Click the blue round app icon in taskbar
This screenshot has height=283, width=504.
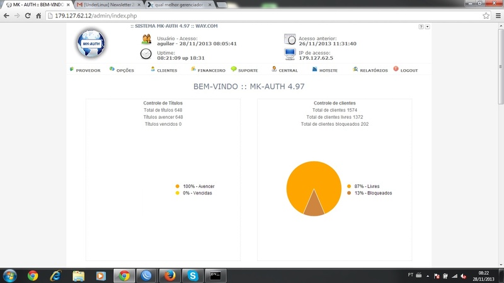pyautogui.click(x=147, y=276)
